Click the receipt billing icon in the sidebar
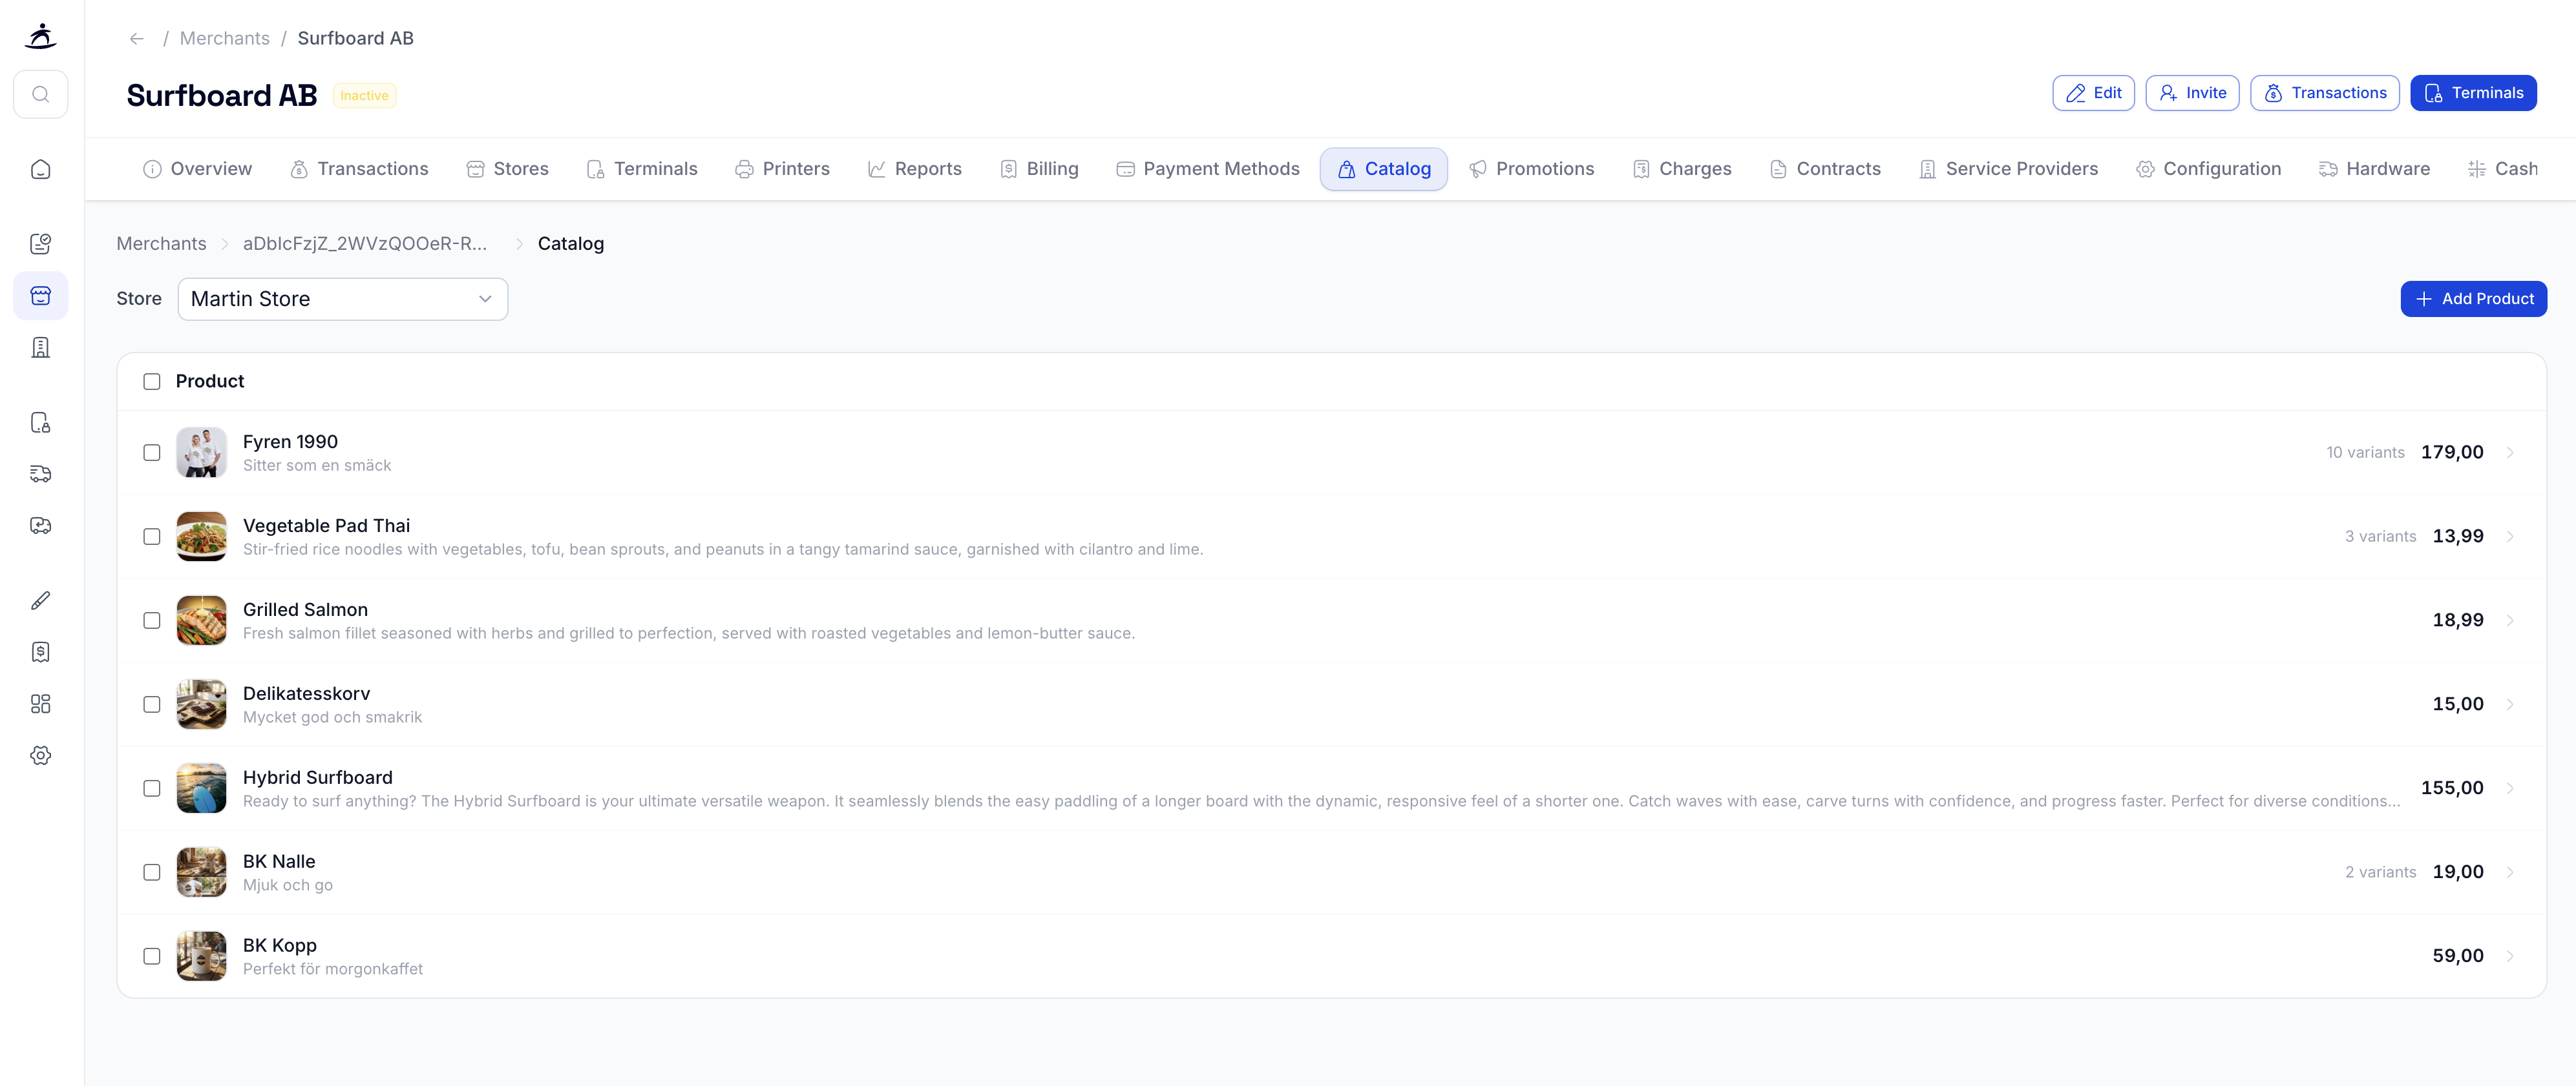The height and width of the screenshot is (1086, 2576). 41,651
